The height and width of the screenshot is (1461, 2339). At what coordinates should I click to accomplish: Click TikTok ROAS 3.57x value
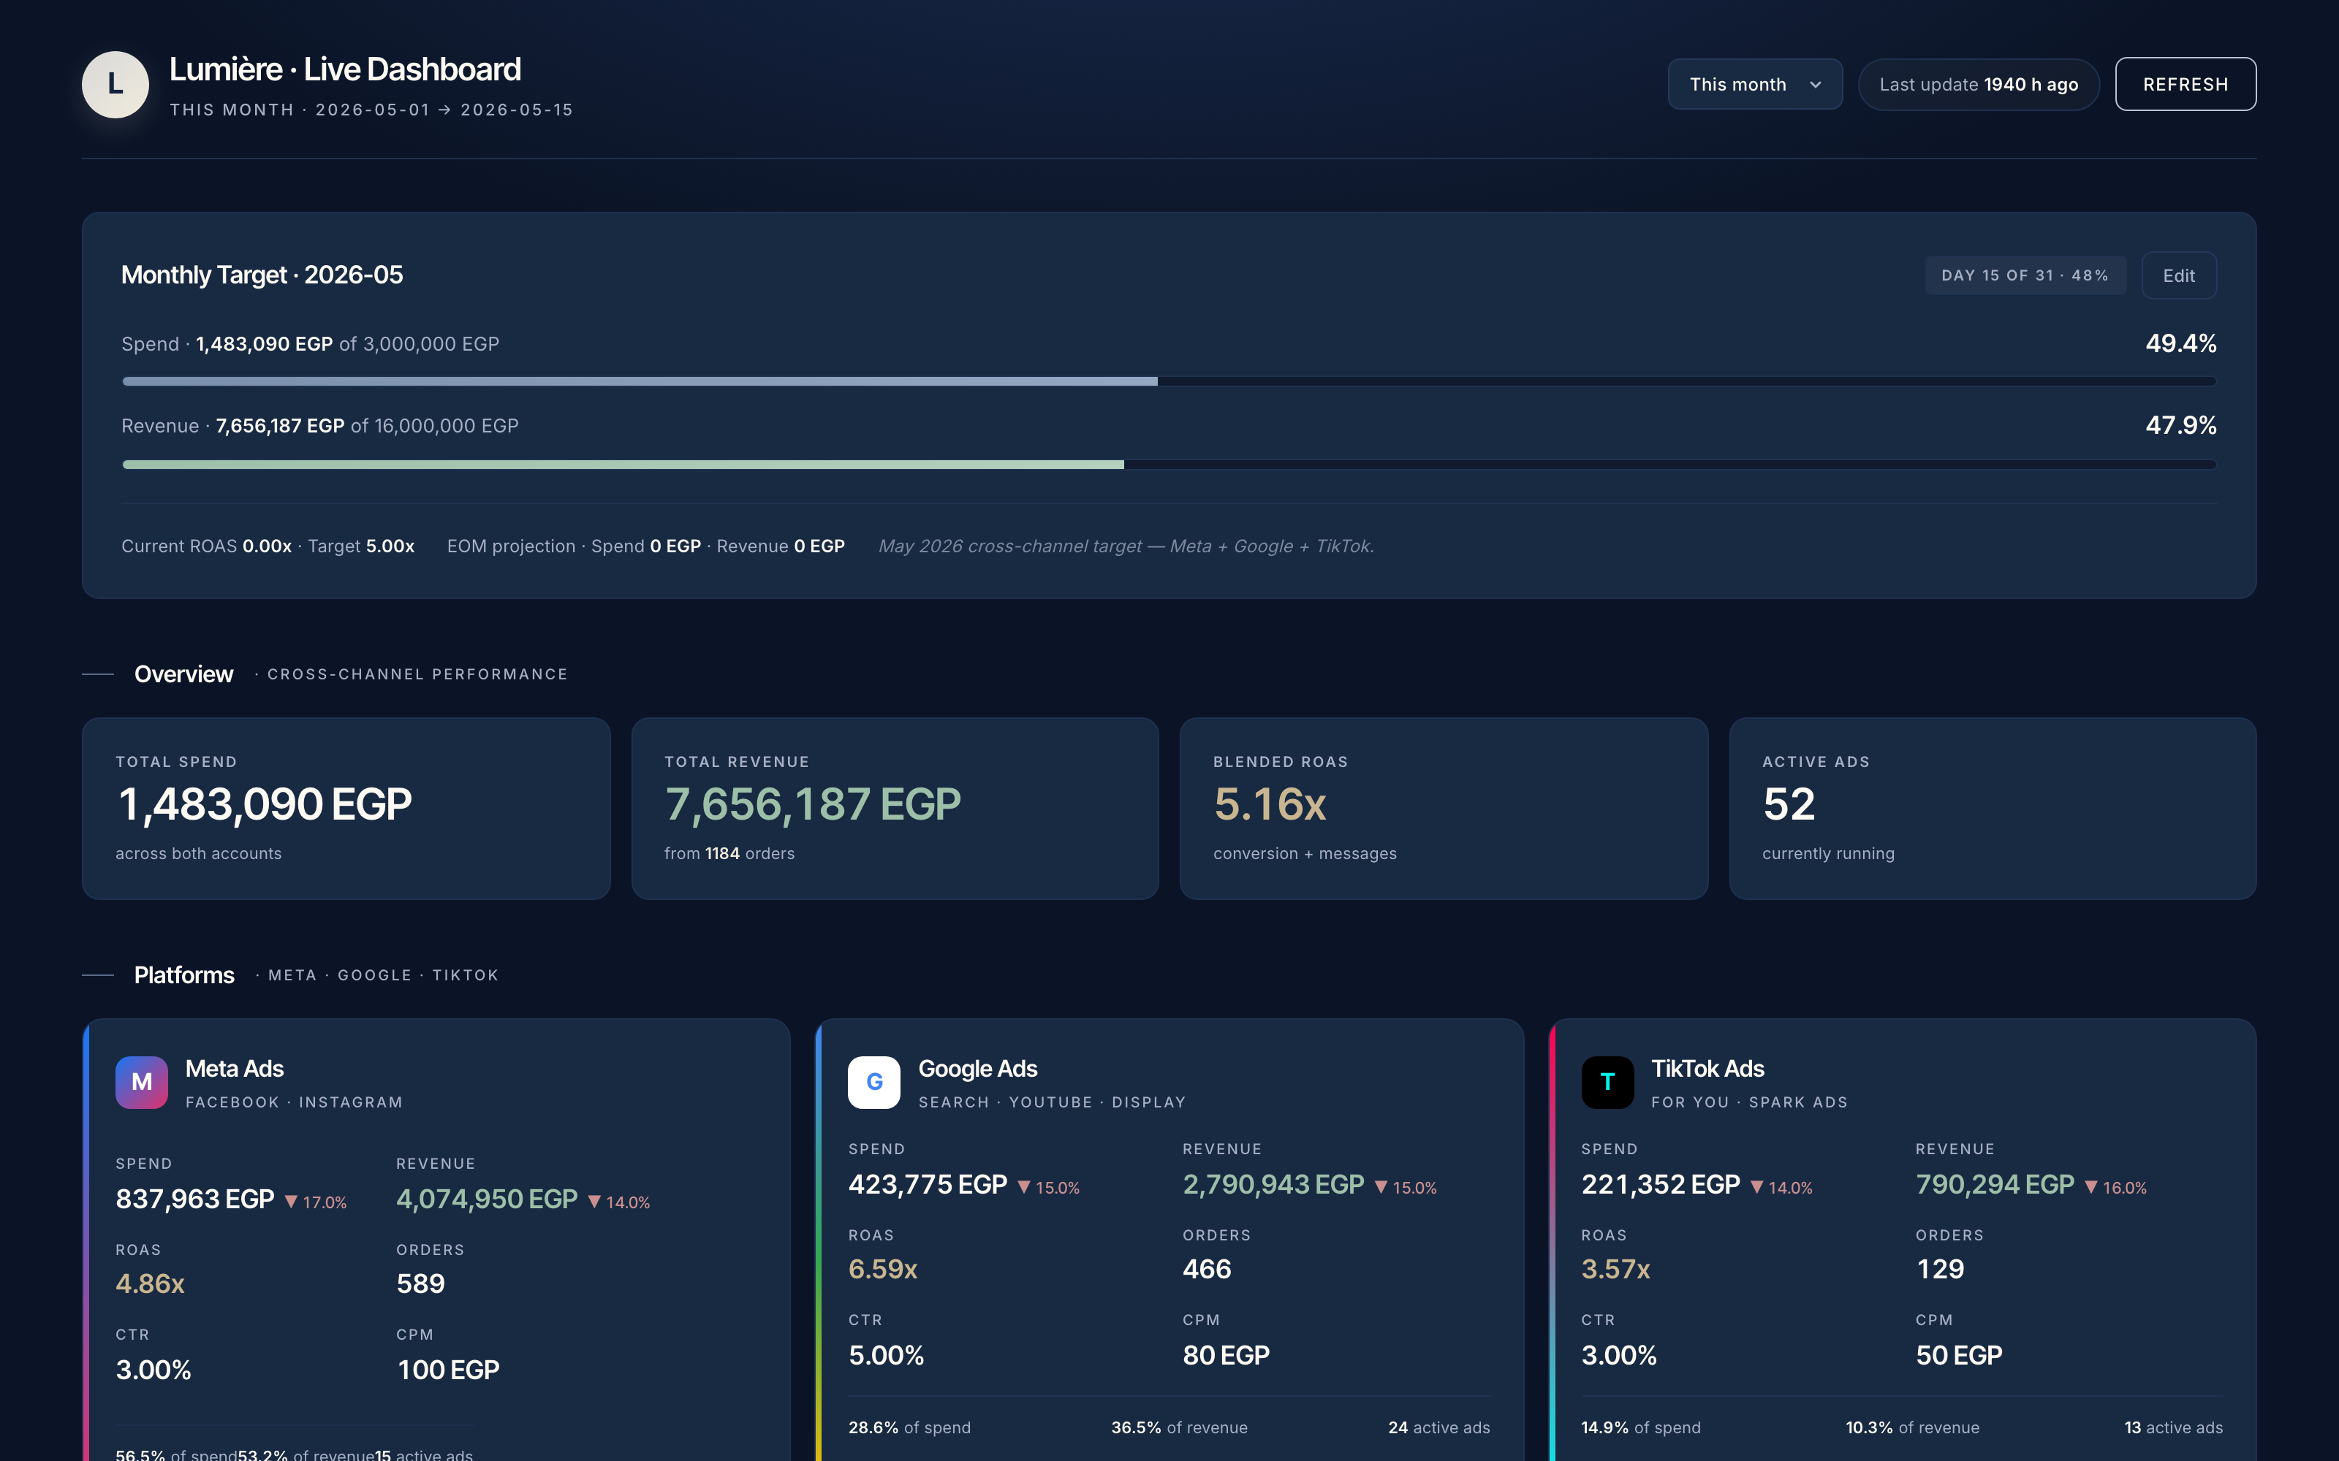pos(1616,1270)
